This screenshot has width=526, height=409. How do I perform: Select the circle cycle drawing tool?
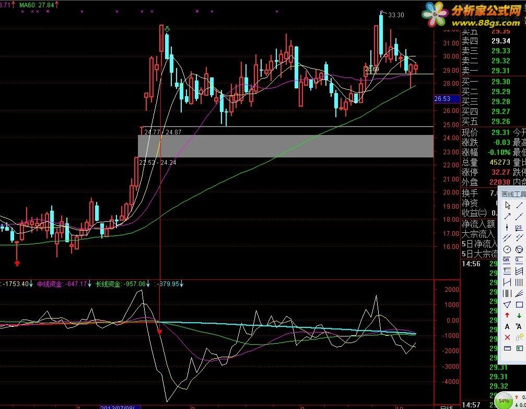(508, 249)
